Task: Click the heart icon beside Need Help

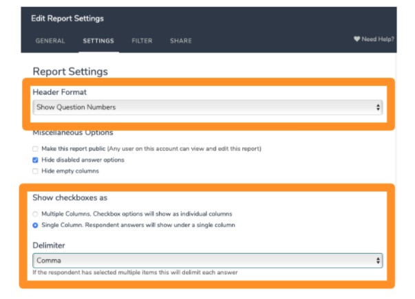Action: (x=357, y=40)
